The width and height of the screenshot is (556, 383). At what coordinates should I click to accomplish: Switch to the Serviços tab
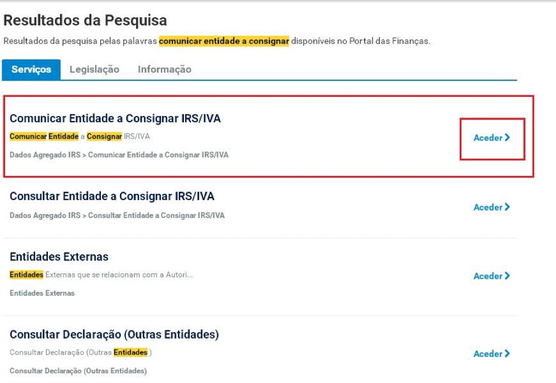(31, 69)
